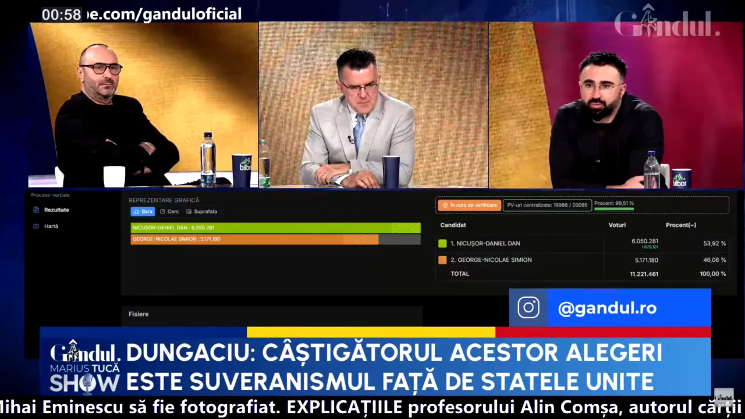Click the bar chart icon on Bara
The width and height of the screenshot is (745, 419).
pos(136,212)
